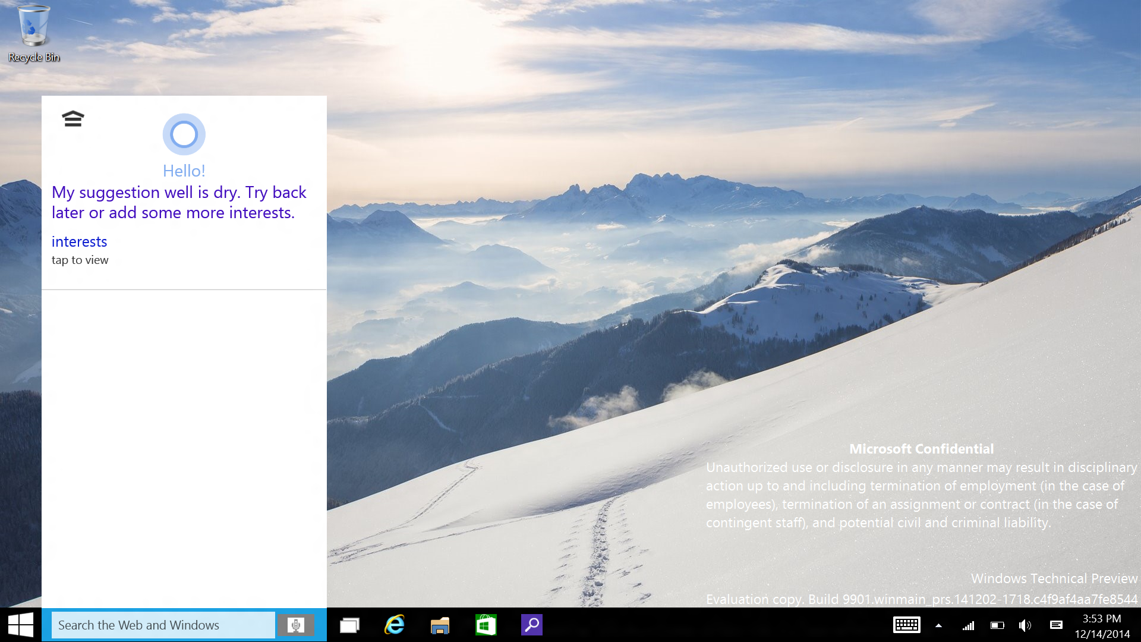Tap to view interests
1141x642 pixels.
80,260
